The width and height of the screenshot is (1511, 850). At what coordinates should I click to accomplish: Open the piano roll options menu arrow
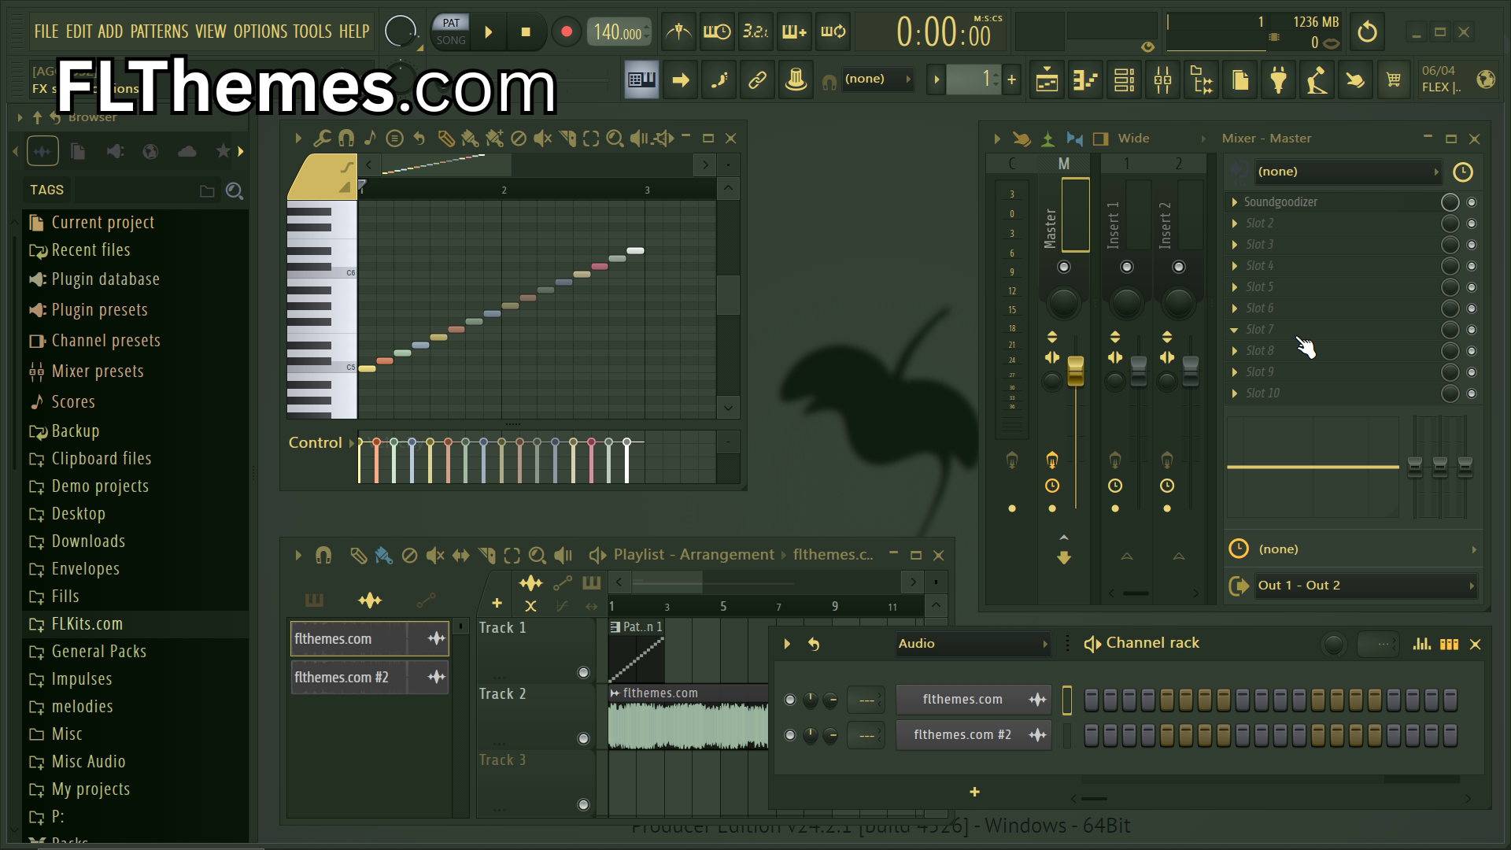(x=298, y=139)
